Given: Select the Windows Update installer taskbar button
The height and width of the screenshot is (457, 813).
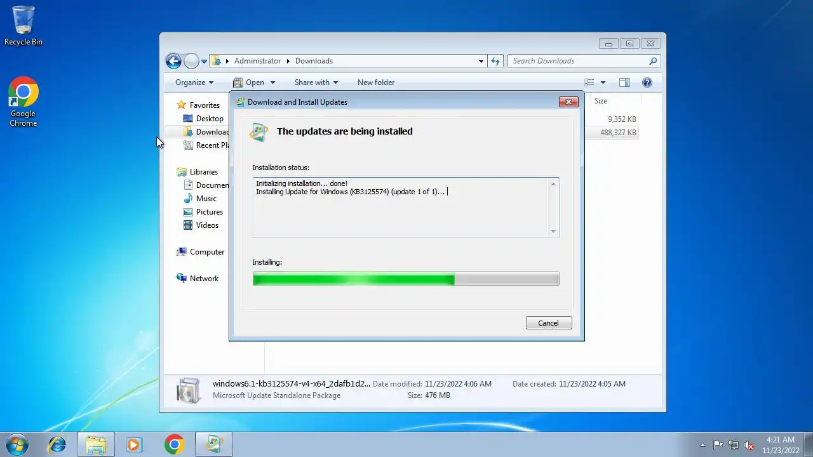Looking at the screenshot, I should point(214,444).
